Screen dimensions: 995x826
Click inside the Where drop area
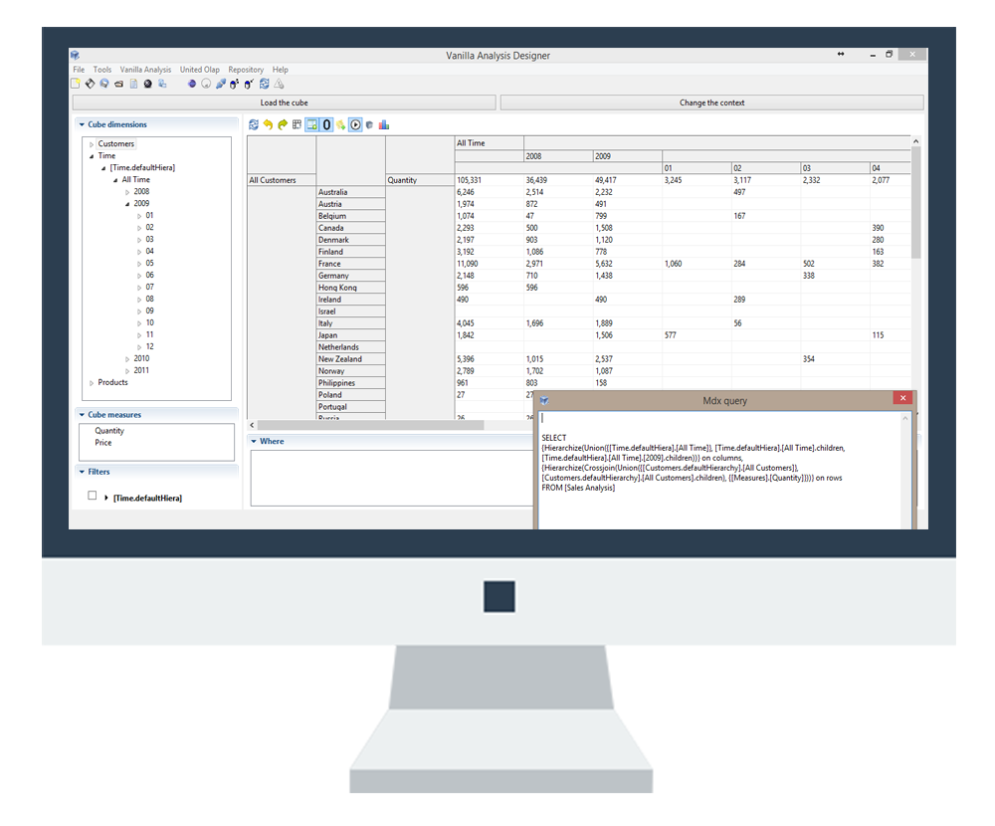tap(391, 478)
